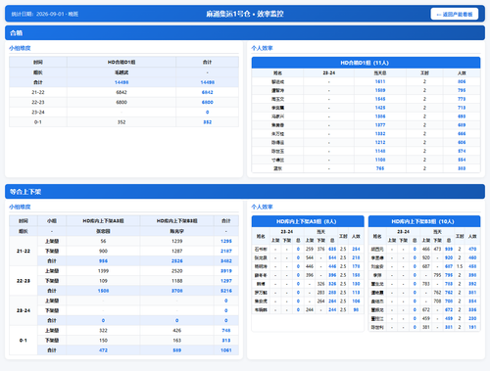Click the 1.5 工时 value in the B组 table
The width and height of the screenshot is (490, 371).
460,266
